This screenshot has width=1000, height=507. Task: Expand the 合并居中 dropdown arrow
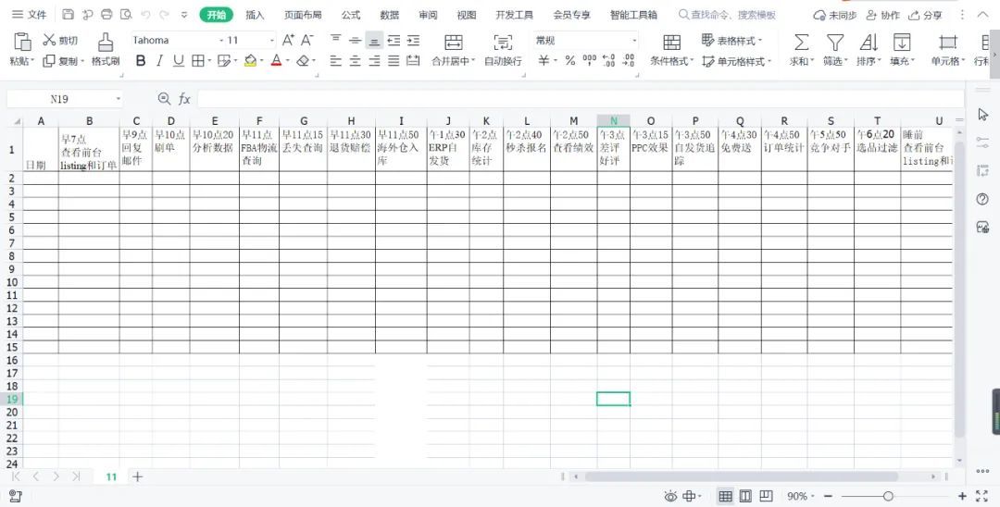pyautogui.click(x=472, y=61)
